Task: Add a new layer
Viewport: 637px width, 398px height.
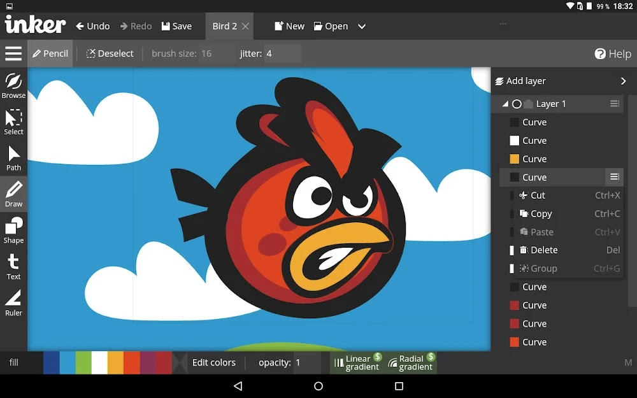Action: tap(520, 81)
